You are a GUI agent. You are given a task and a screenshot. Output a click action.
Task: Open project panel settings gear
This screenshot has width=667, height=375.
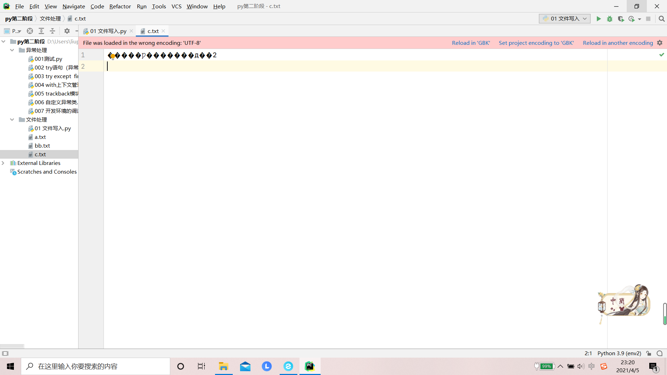click(x=67, y=31)
